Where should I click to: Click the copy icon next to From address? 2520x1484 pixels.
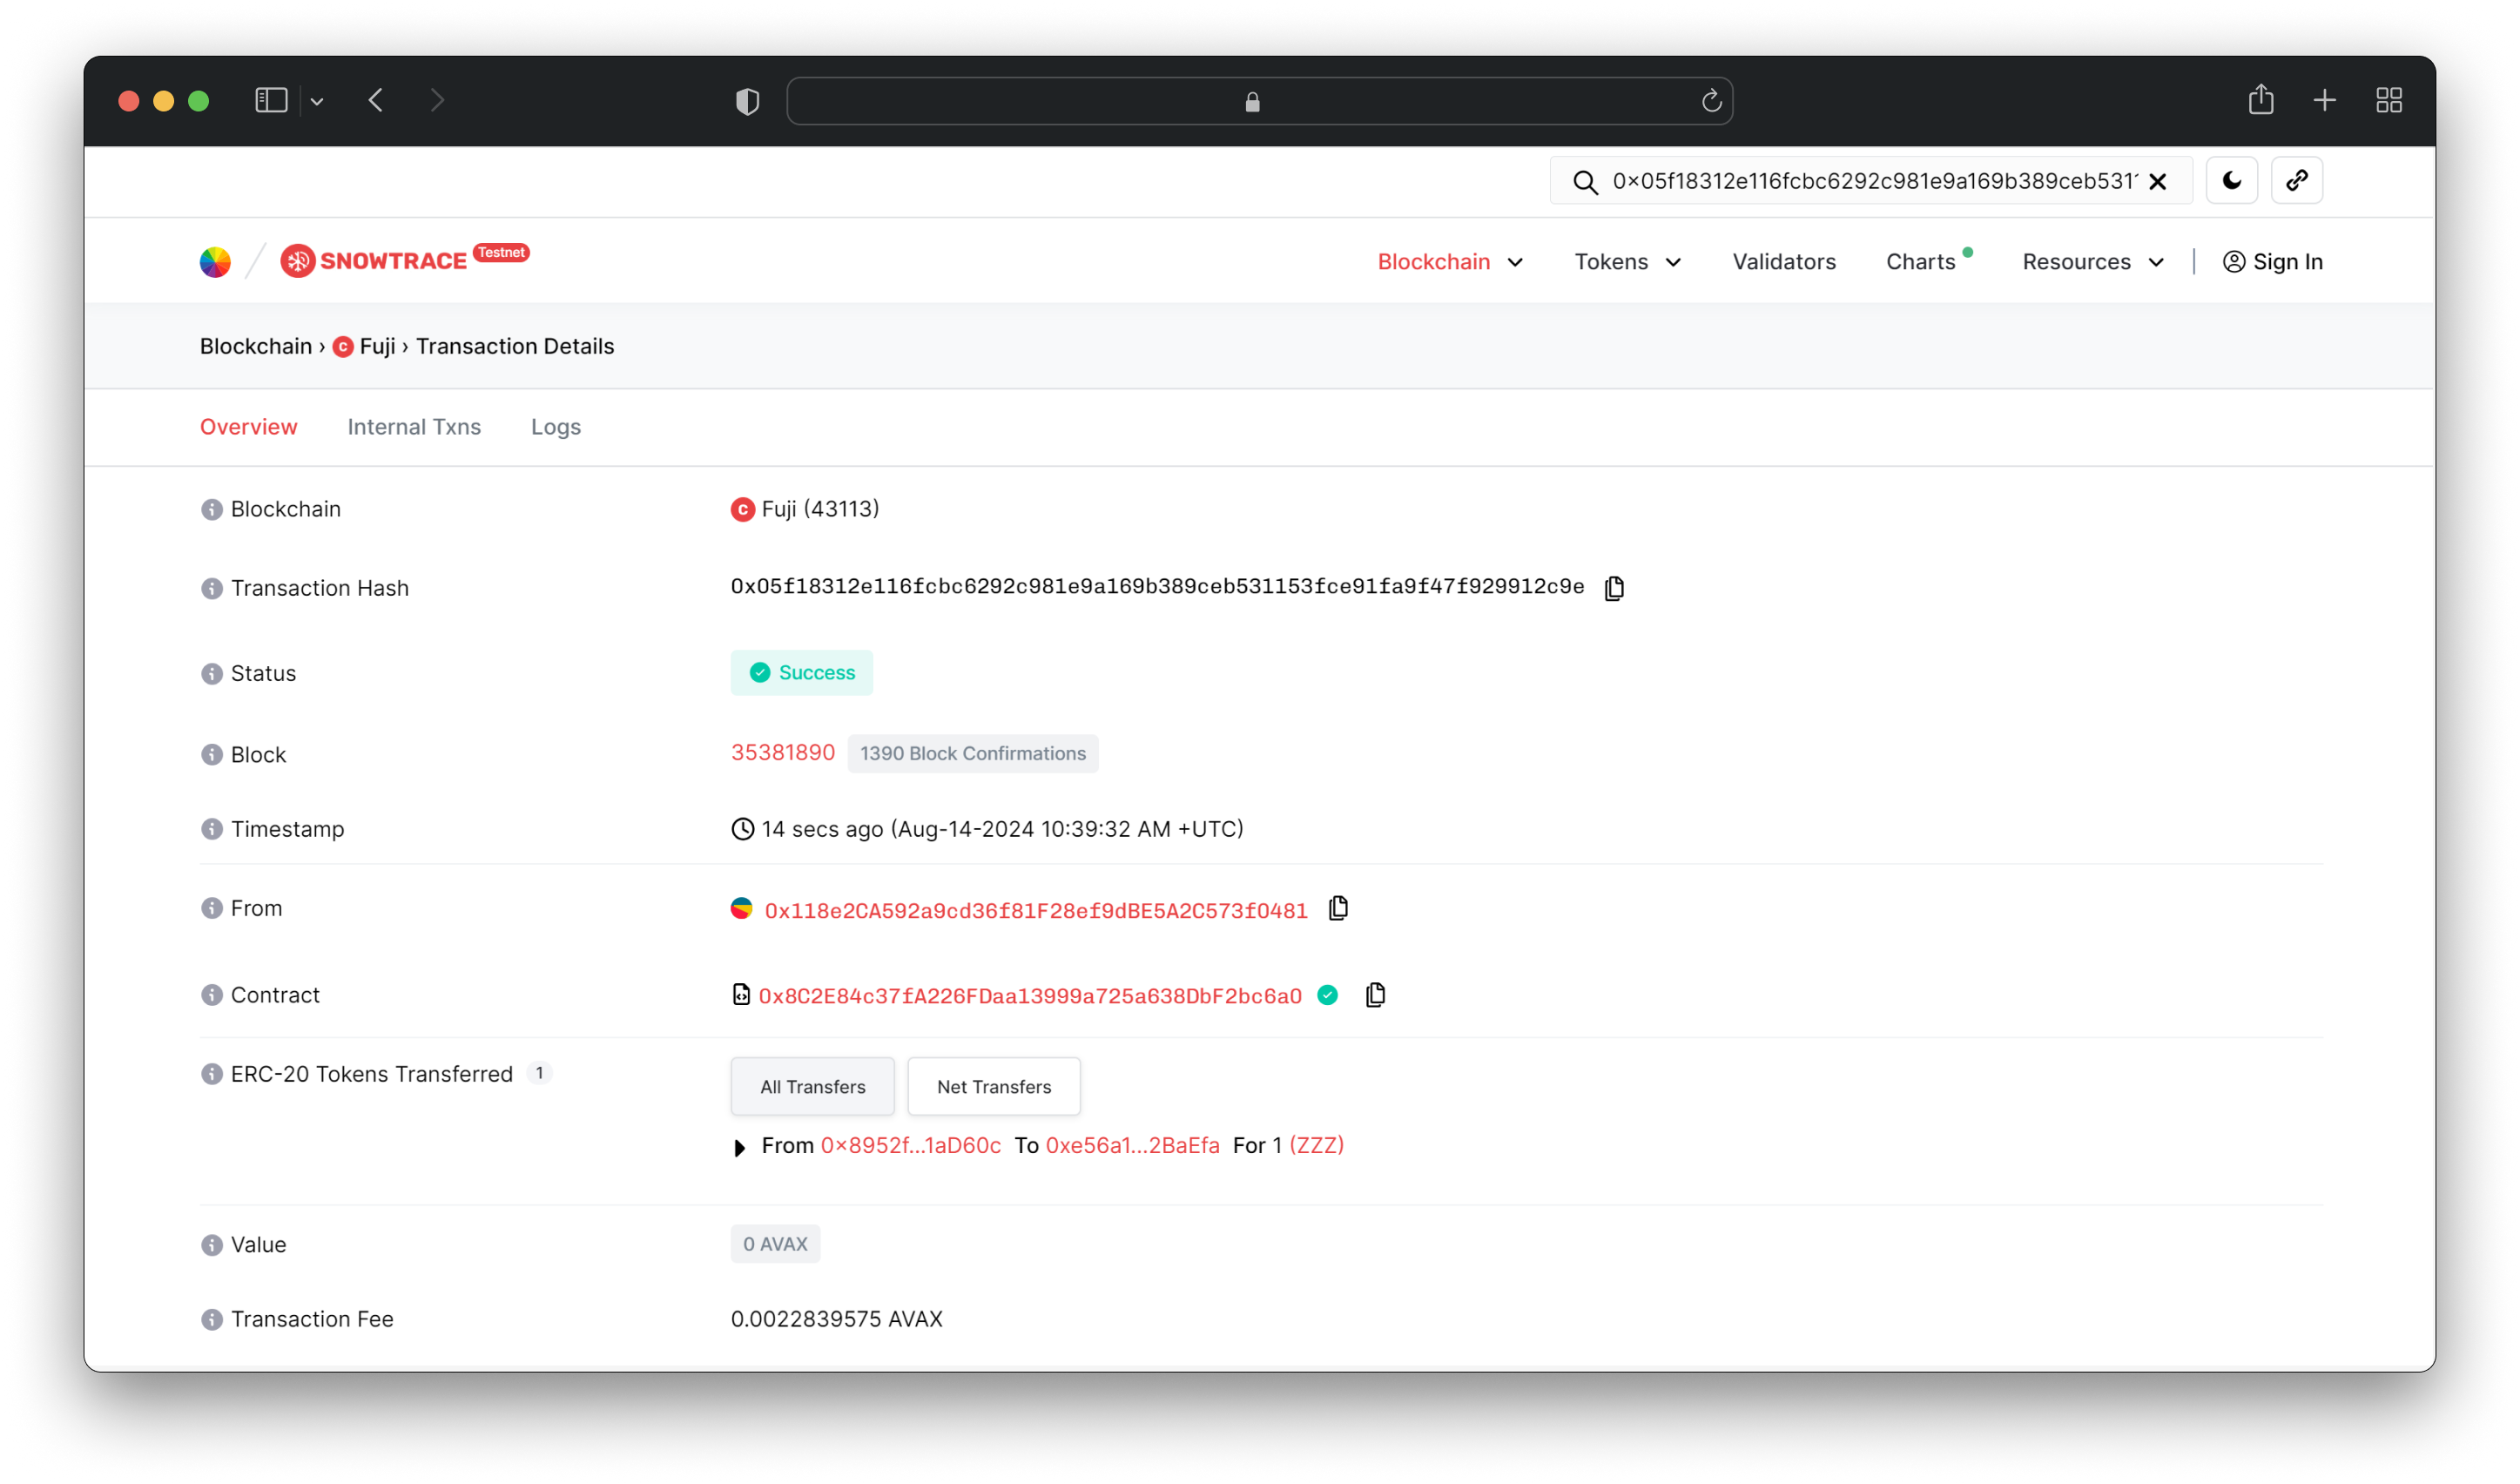pyautogui.click(x=1338, y=908)
